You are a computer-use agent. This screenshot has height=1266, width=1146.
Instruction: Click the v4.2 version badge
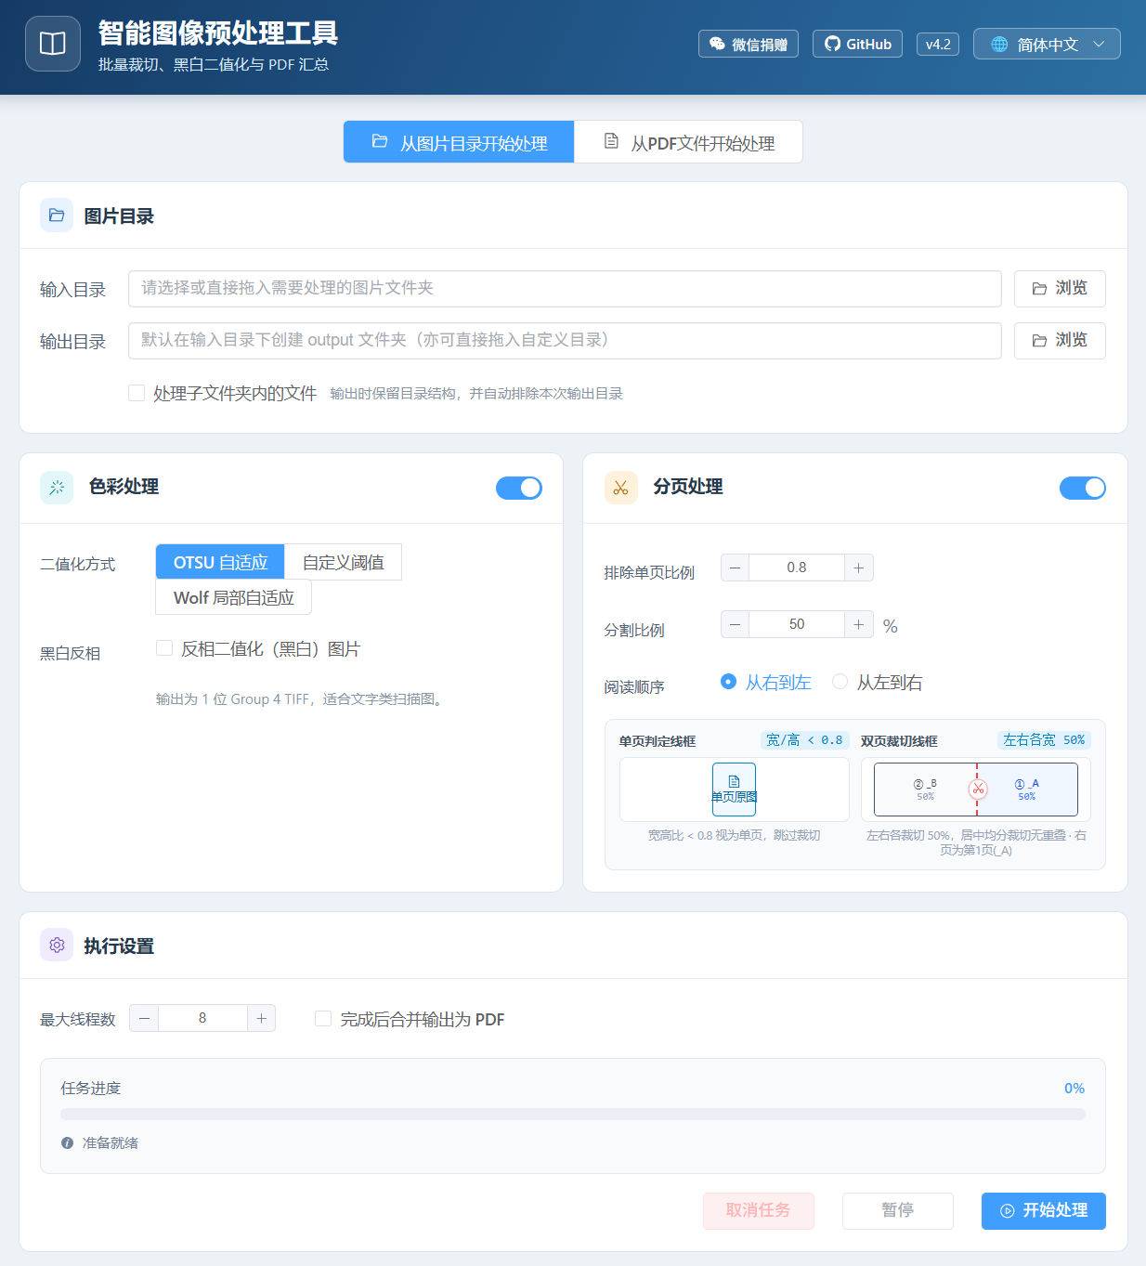[938, 44]
